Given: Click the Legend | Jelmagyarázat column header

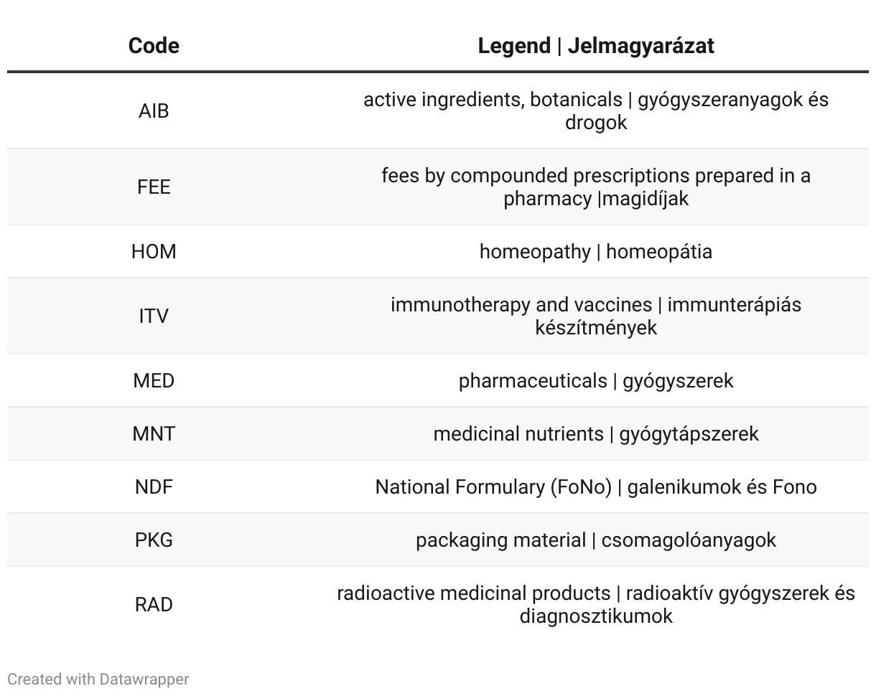Looking at the screenshot, I should coord(596,46).
